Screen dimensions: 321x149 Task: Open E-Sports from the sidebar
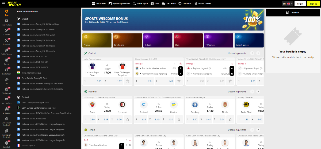pos(6,110)
